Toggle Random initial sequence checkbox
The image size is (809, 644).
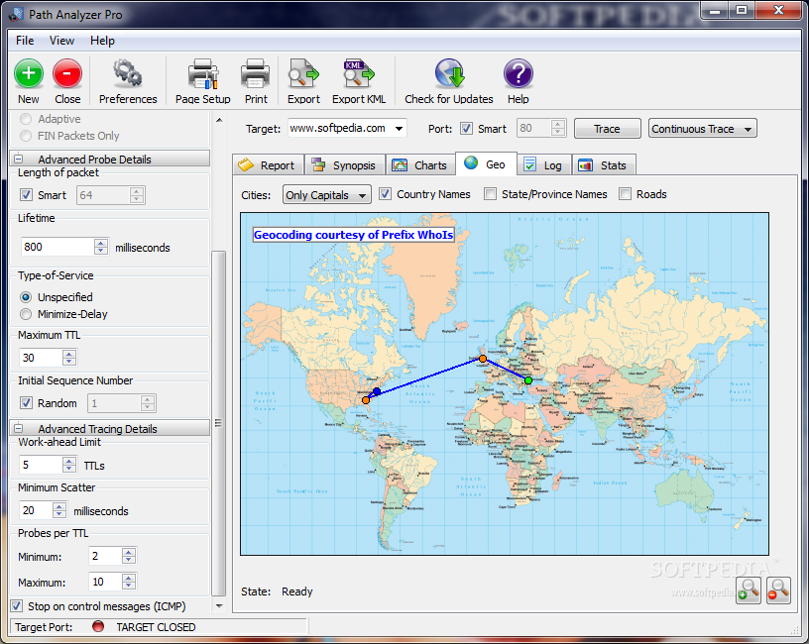point(26,403)
